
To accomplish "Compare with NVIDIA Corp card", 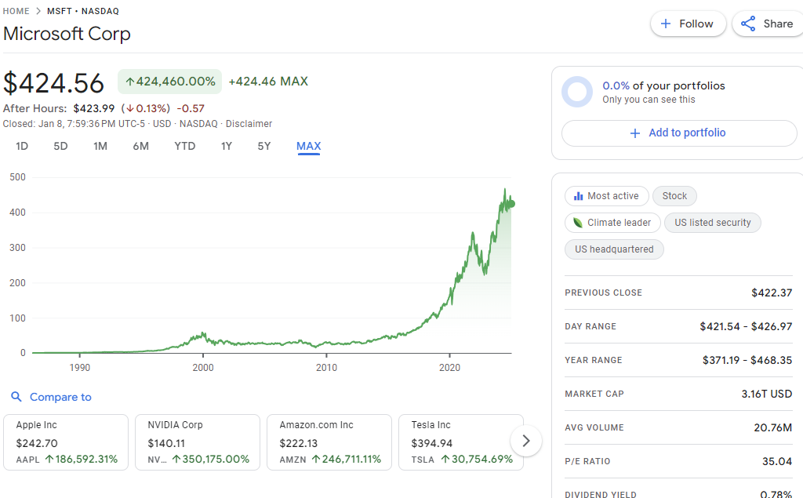I will (x=198, y=442).
